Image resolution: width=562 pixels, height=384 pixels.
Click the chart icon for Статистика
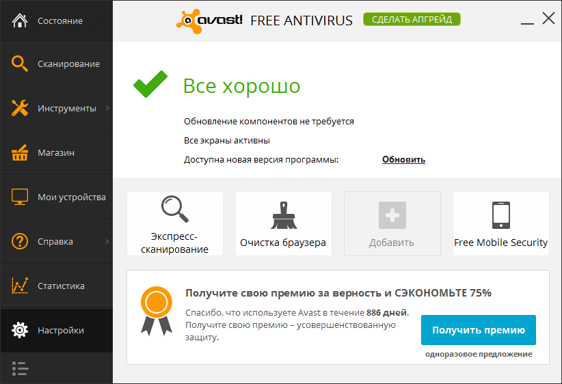click(20, 286)
